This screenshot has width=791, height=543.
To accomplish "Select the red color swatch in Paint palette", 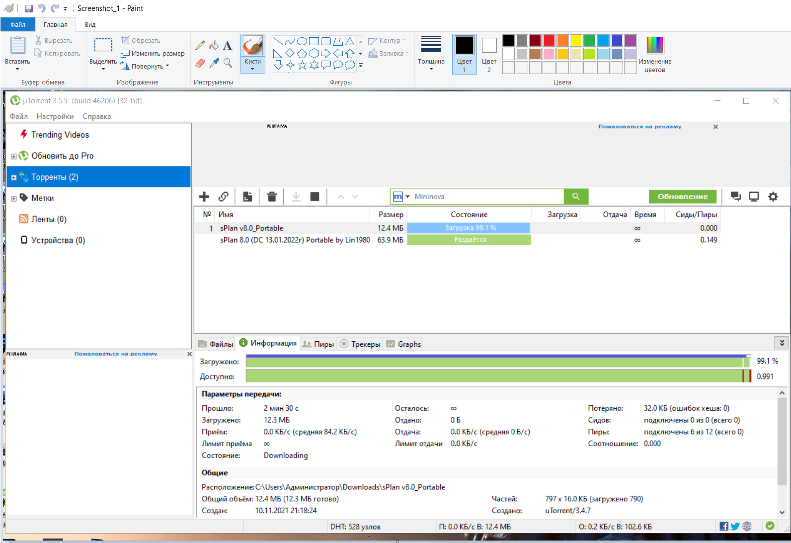I will (x=549, y=40).
